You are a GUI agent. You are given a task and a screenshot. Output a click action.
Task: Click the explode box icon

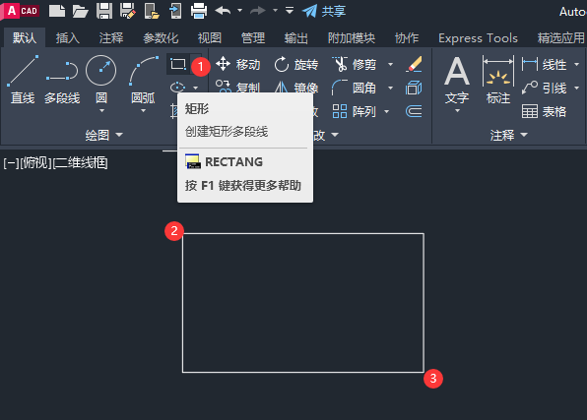pos(414,88)
